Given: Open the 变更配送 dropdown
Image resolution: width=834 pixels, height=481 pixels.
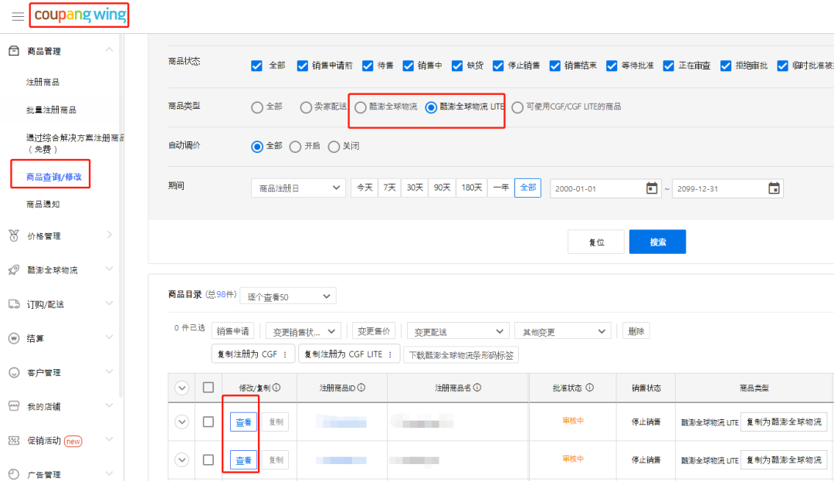Looking at the screenshot, I should coord(459,331).
